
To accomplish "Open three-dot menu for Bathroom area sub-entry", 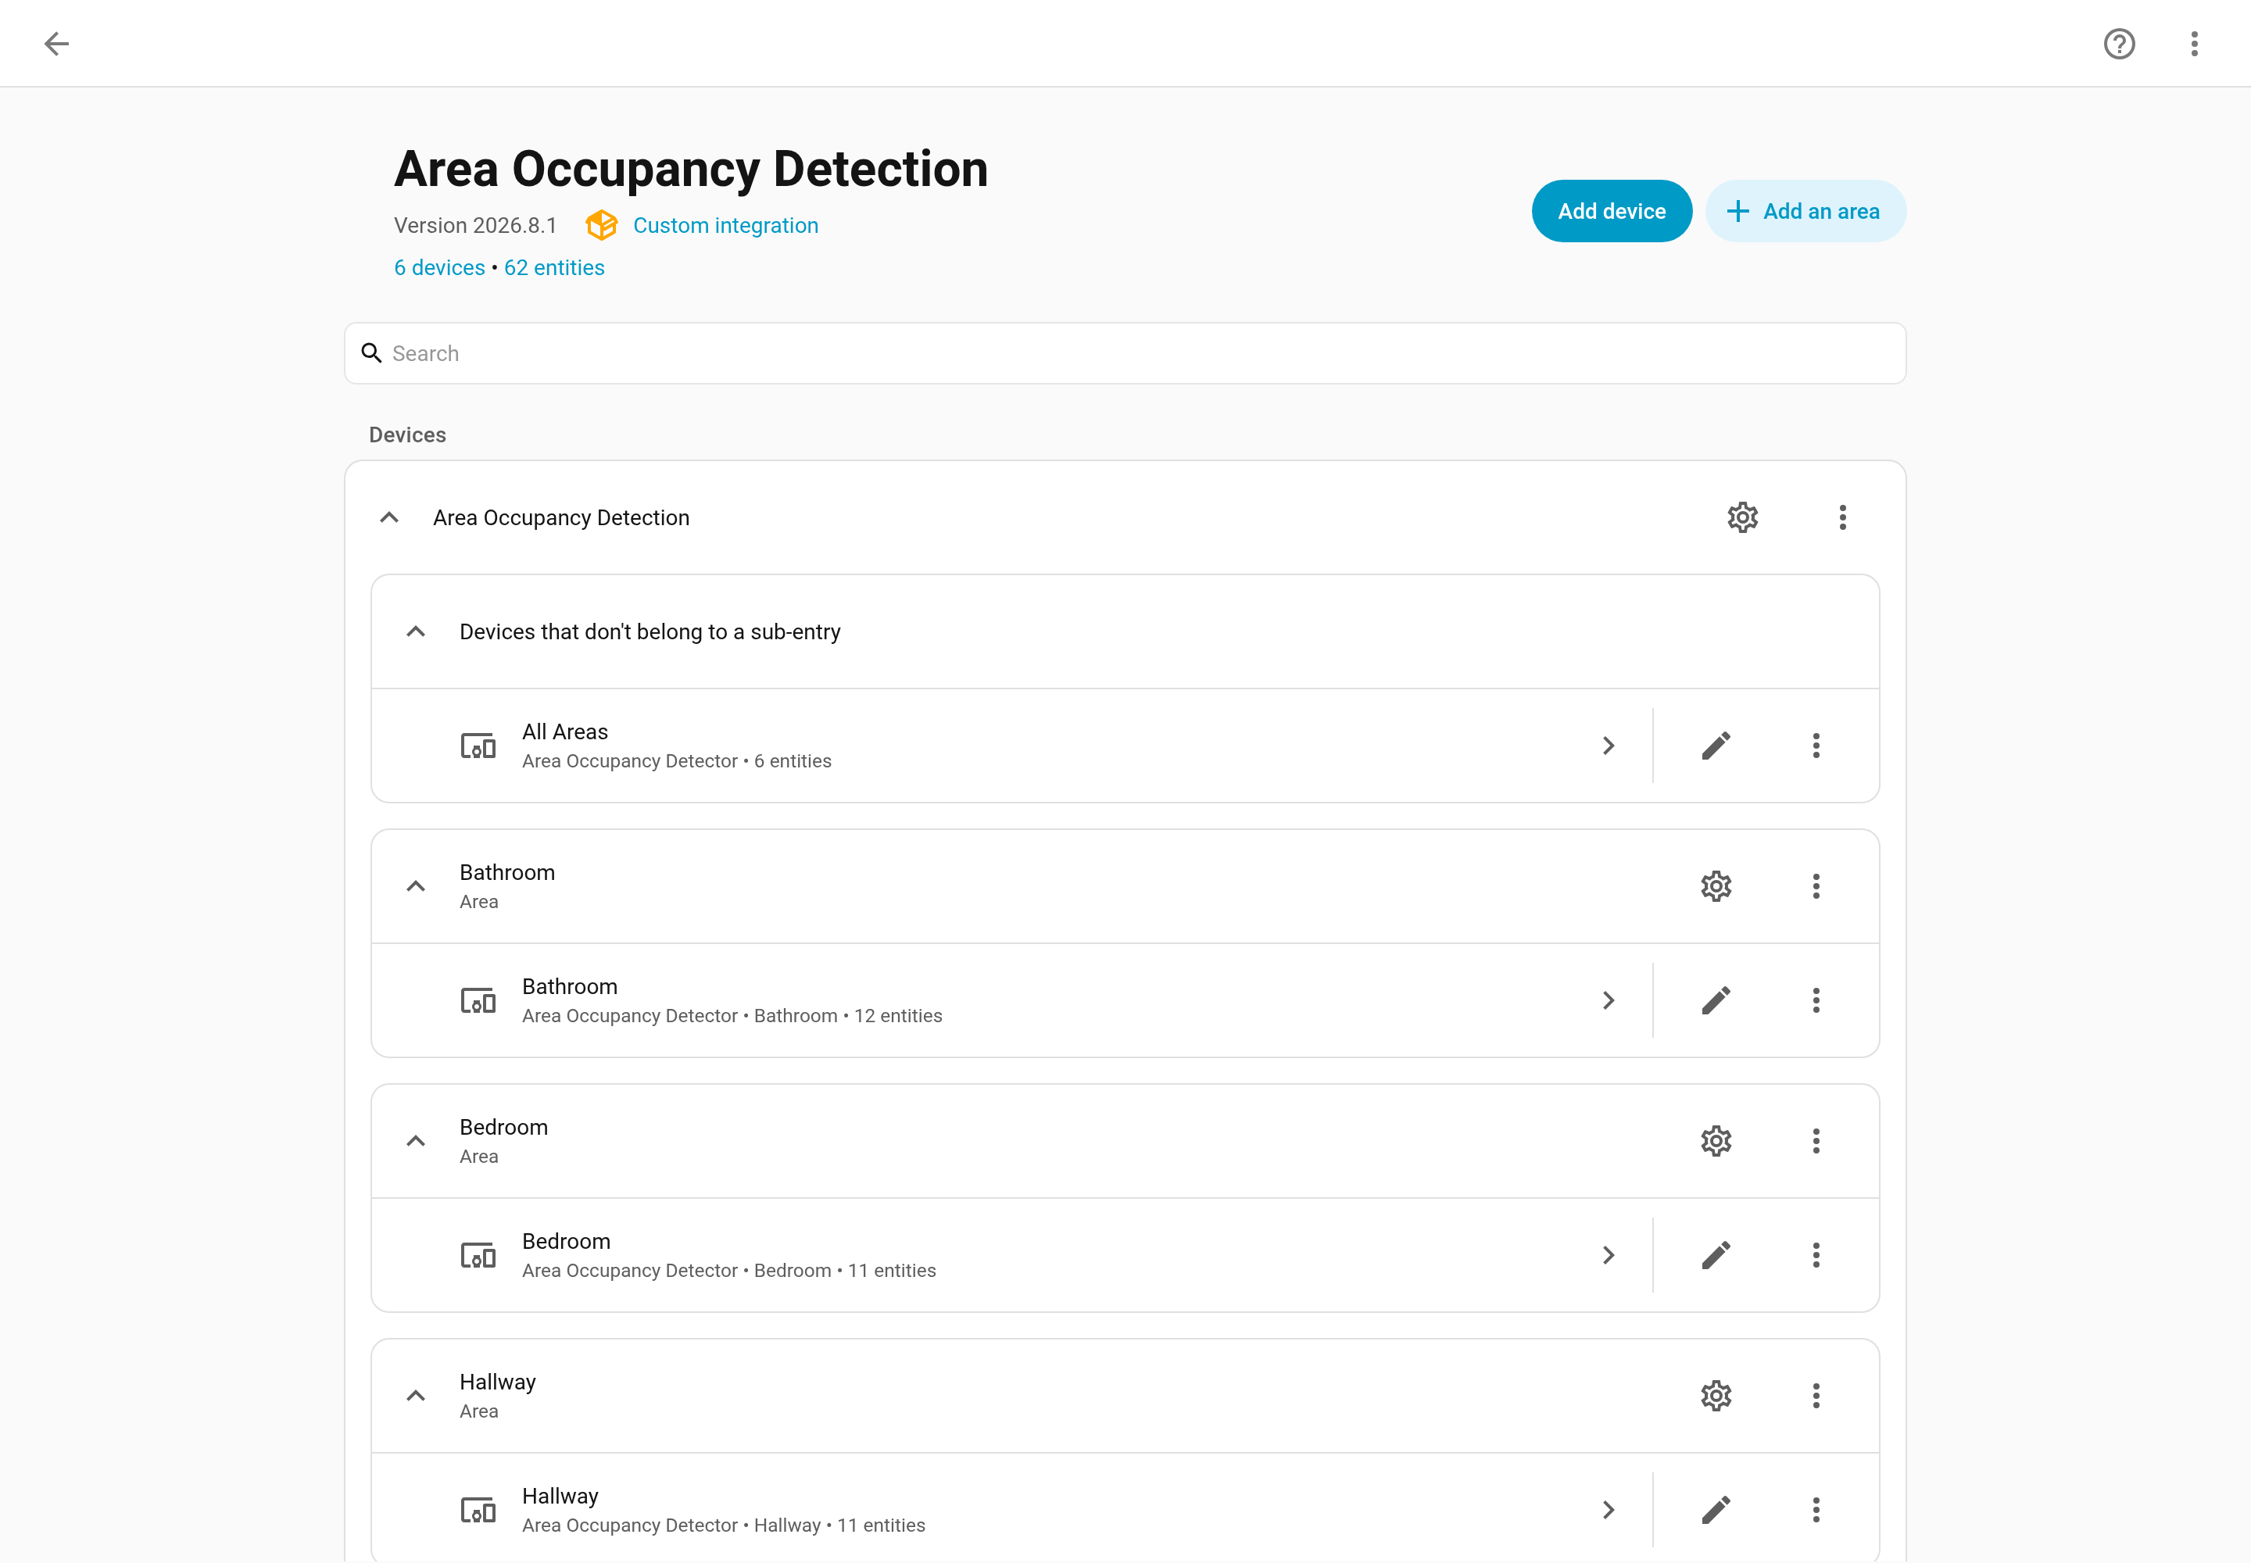I will click(1816, 886).
